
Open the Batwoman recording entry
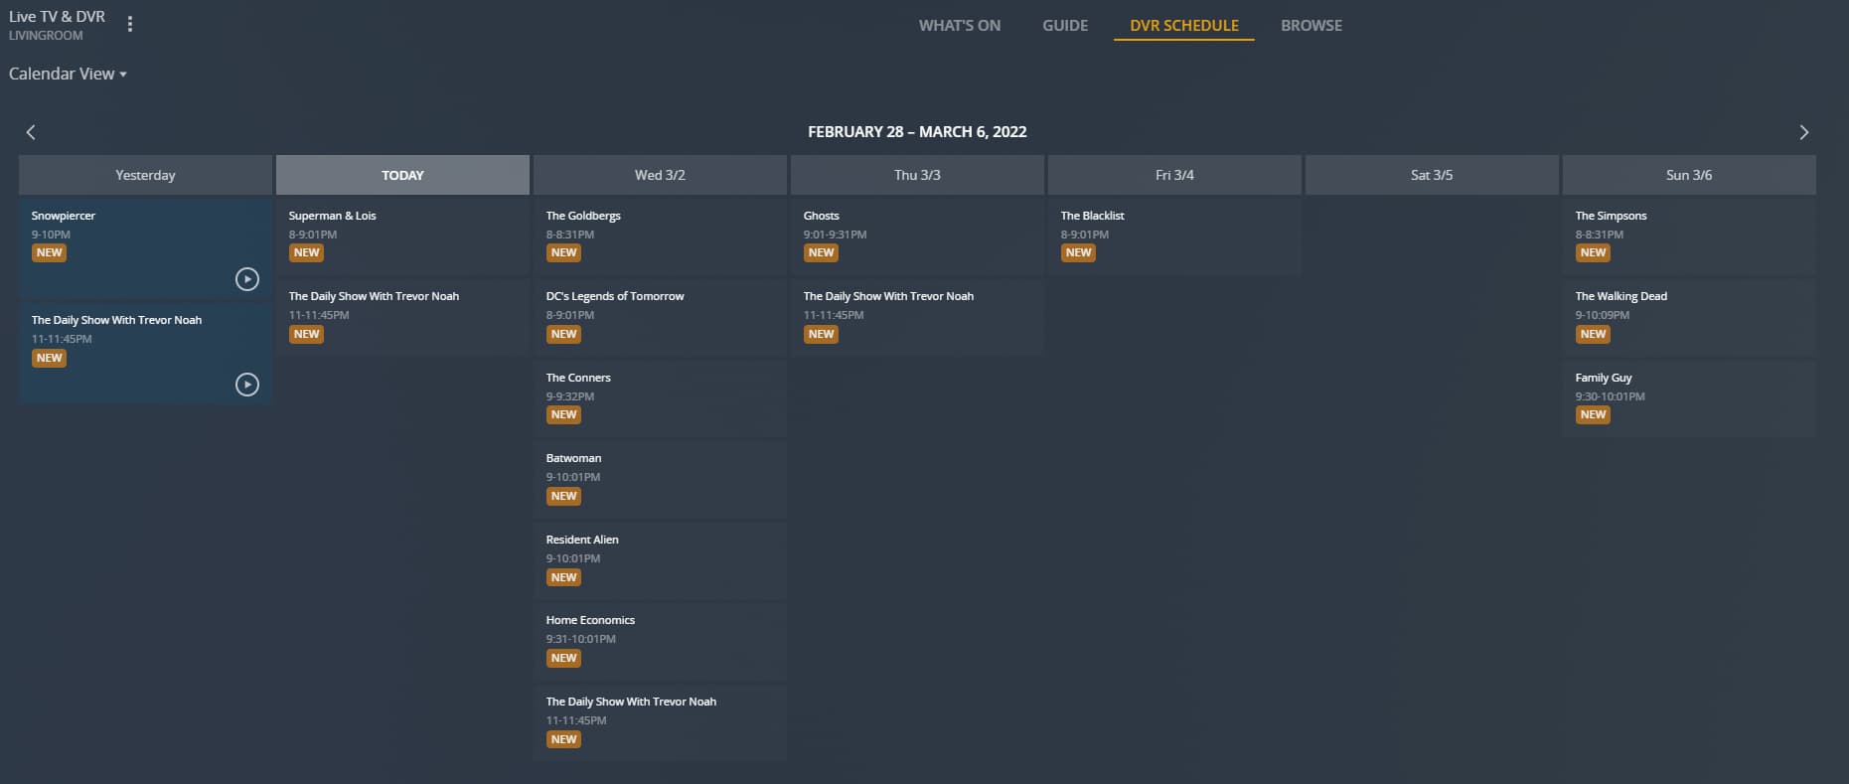pyautogui.click(x=659, y=478)
